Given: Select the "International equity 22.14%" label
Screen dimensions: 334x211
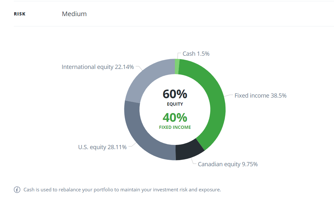Looking at the screenshot, I should 98,67.
